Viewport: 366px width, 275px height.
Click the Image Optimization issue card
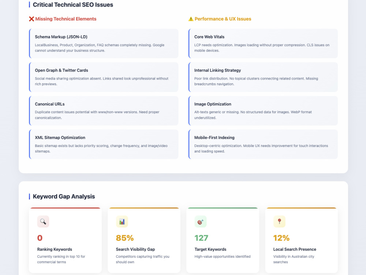click(263, 111)
